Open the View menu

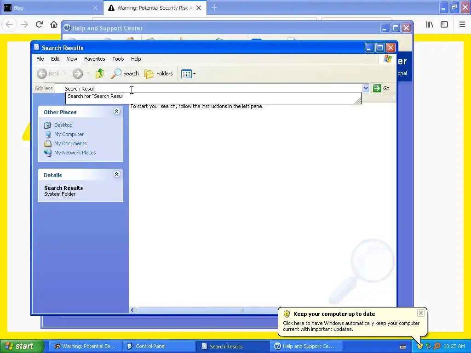pyautogui.click(x=72, y=59)
